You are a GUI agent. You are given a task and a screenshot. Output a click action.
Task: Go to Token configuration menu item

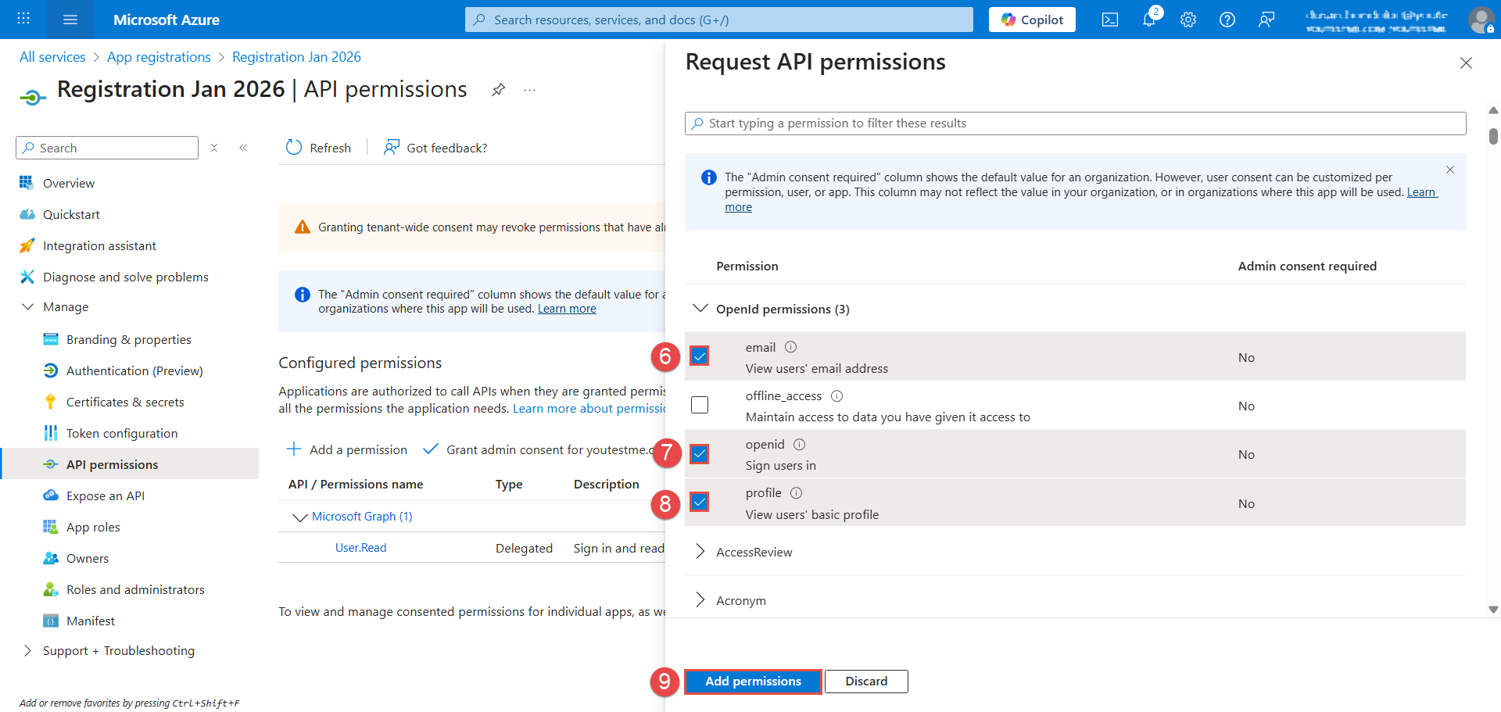(x=122, y=433)
